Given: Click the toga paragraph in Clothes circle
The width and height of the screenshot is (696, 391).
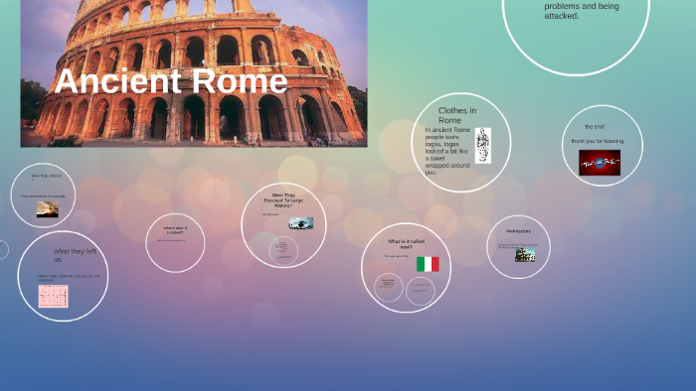Looking at the screenshot, I should pos(447,151).
